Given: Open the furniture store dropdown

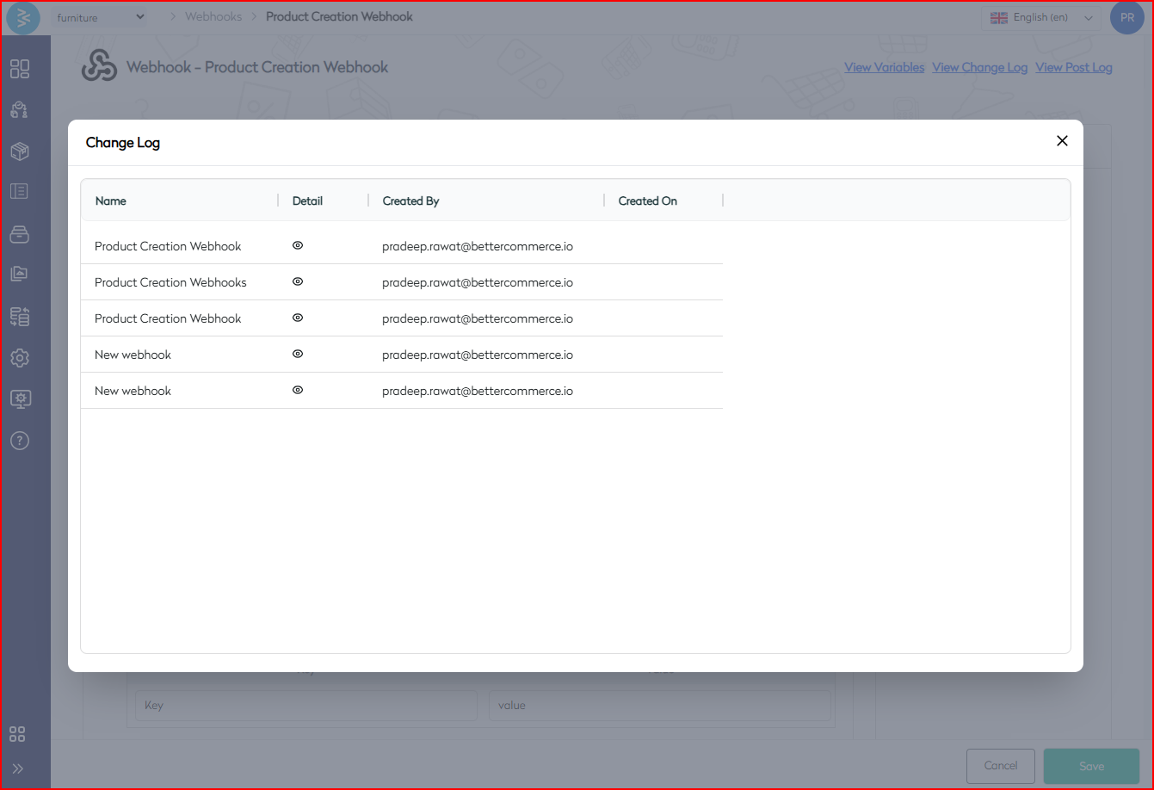Looking at the screenshot, I should click(101, 17).
